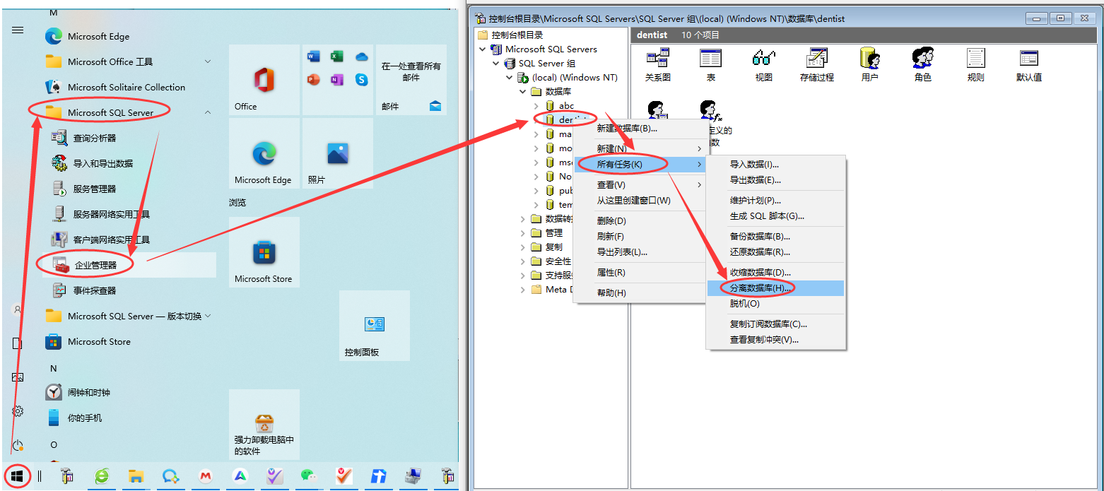Collapse the SQL Server 组 tree node
The height and width of the screenshot is (491, 1104).
[496, 64]
